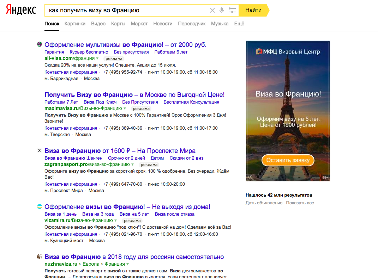The image size is (378, 278).
Task: Open the all-visa.com/франция green URL
Action: pos(70,58)
